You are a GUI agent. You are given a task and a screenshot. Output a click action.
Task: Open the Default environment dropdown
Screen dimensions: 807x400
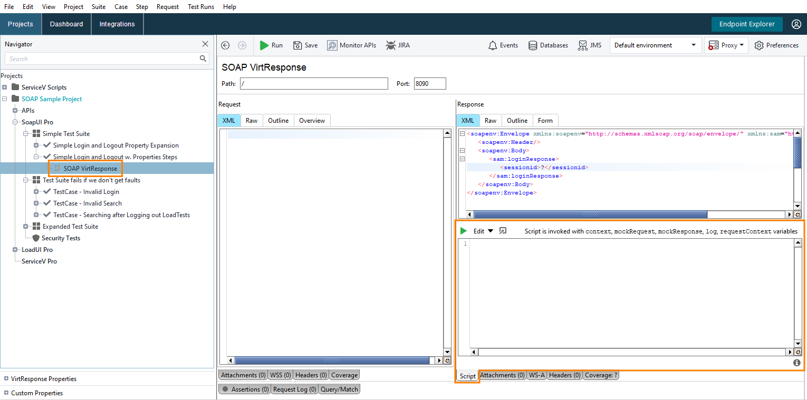(x=656, y=45)
